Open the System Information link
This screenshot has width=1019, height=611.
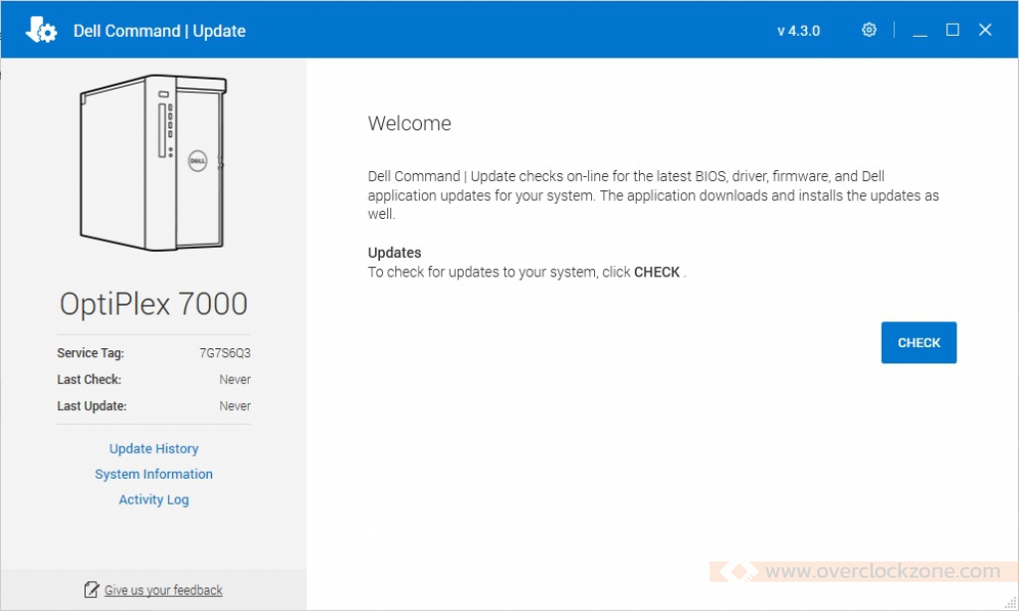pos(153,475)
